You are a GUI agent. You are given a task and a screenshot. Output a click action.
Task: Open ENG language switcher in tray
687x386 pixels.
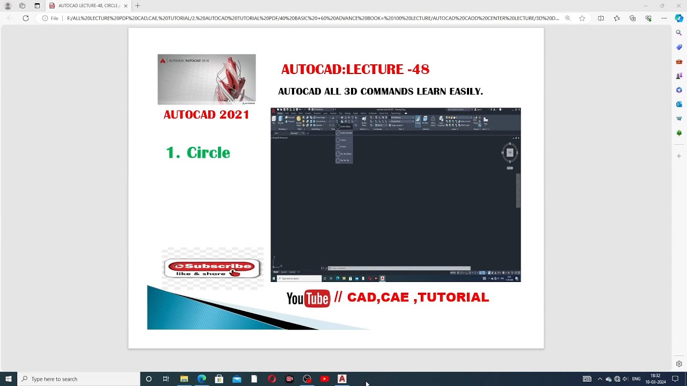(x=636, y=379)
